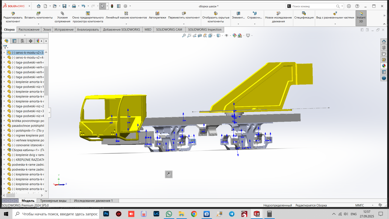Open dropdown under Вставить компоненты

tap(39, 24)
